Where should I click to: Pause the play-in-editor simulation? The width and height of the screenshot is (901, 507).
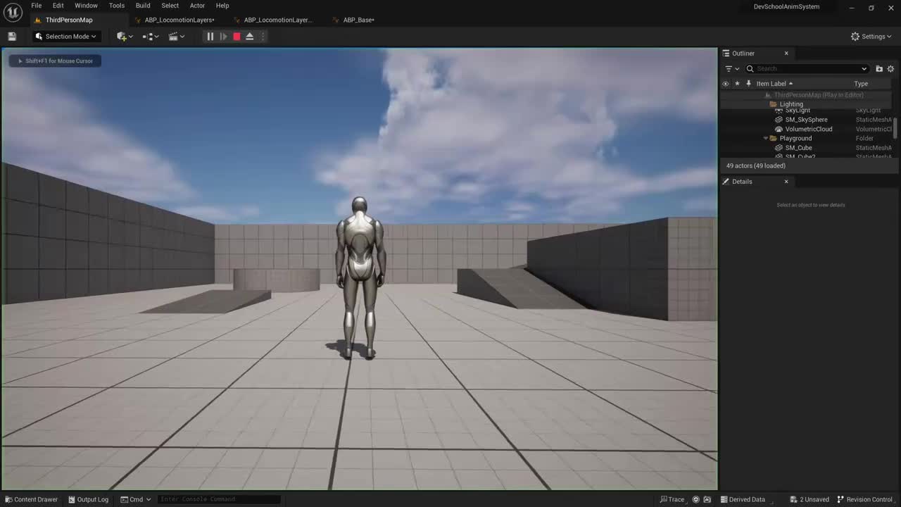pos(210,37)
